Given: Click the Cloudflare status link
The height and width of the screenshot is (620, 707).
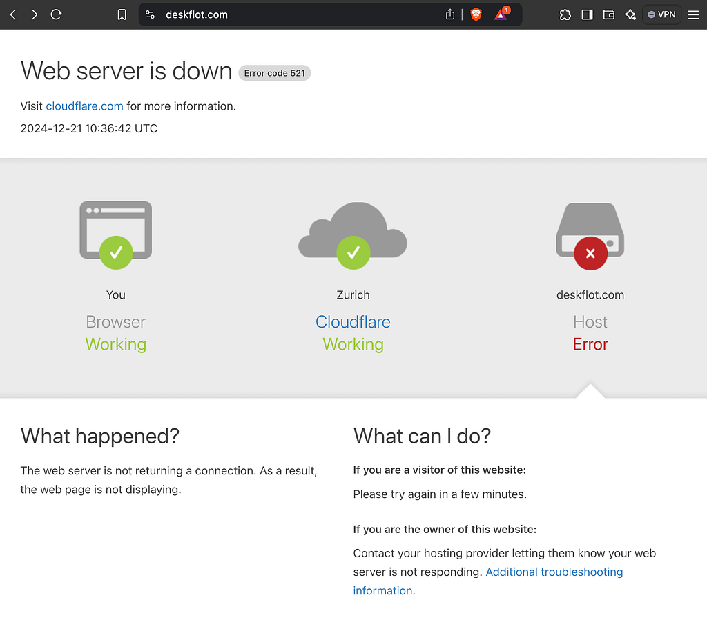Looking at the screenshot, I should click(x=353, y=322).
